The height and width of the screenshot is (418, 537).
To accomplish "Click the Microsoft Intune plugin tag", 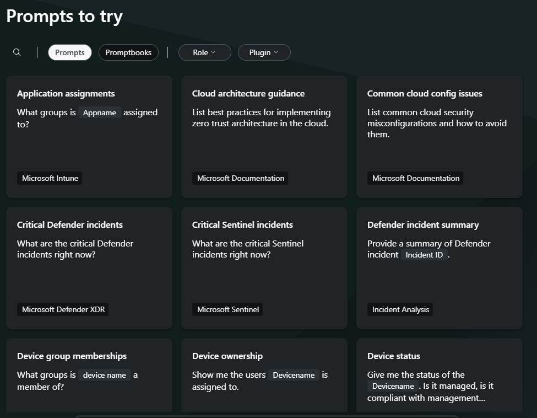I will point(50,178).
